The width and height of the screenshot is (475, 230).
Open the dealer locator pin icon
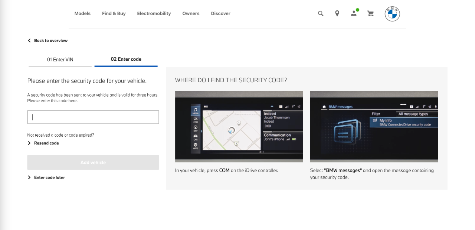click(337, 13)
